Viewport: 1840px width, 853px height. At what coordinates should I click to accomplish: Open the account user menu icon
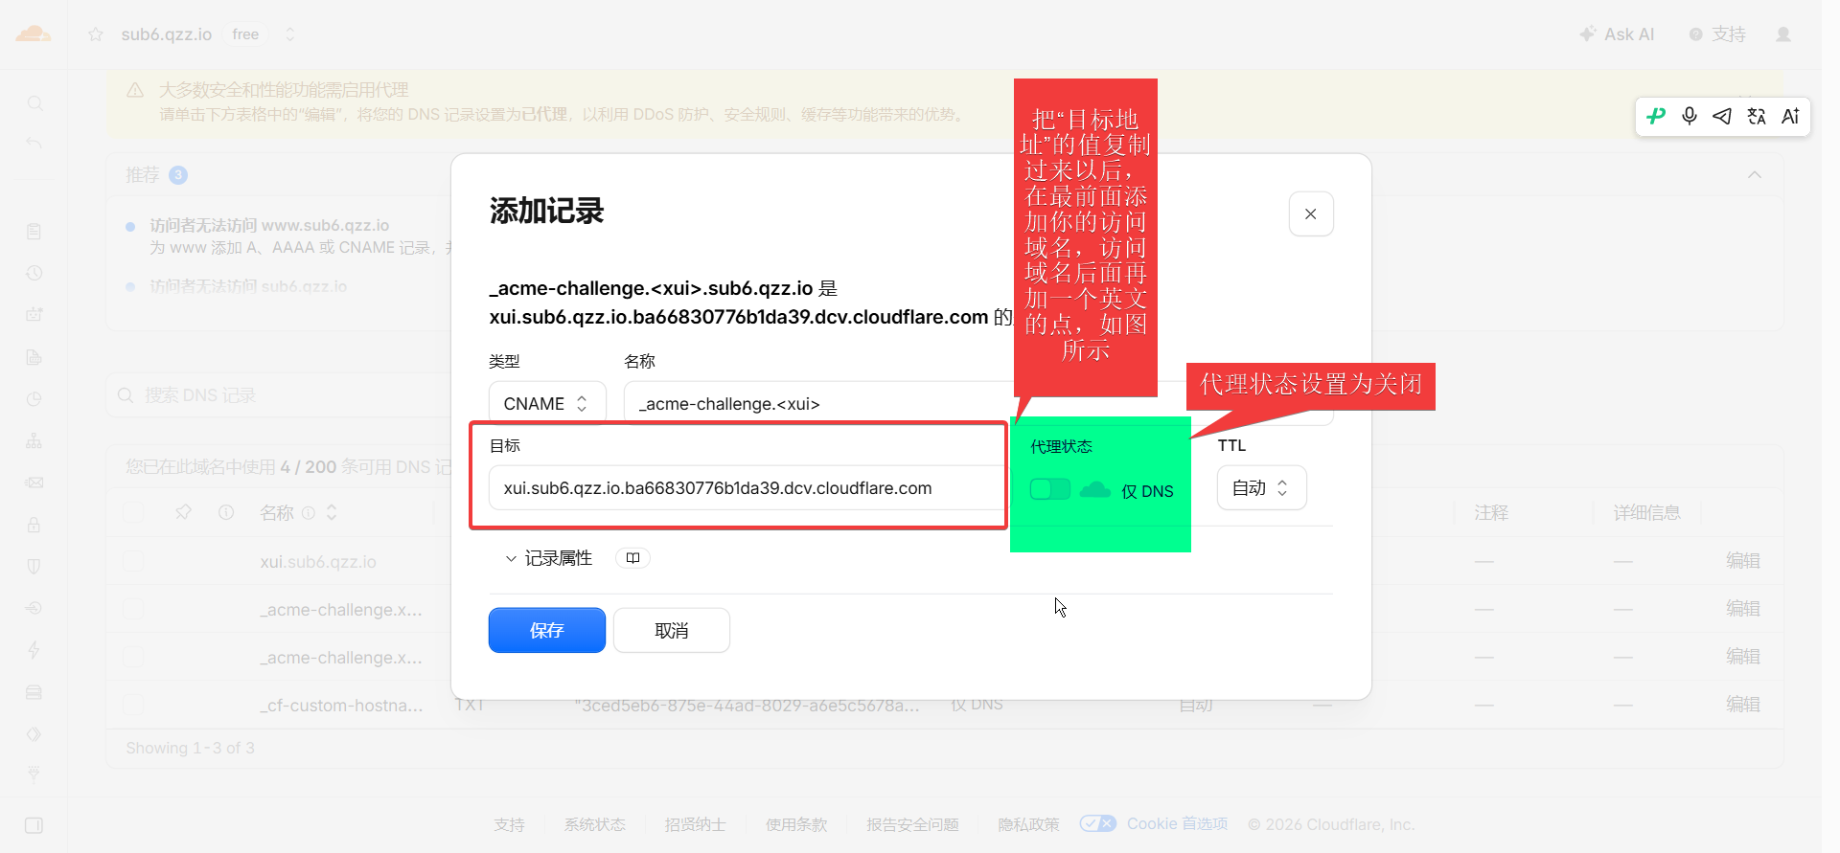[1783, 34]
